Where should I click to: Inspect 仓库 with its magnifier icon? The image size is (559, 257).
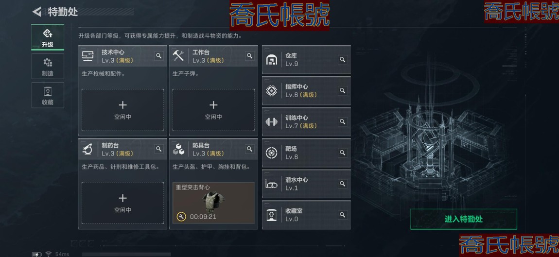pos(342,60)
